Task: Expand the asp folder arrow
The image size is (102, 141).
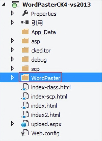Action: (x=12, y=41)
